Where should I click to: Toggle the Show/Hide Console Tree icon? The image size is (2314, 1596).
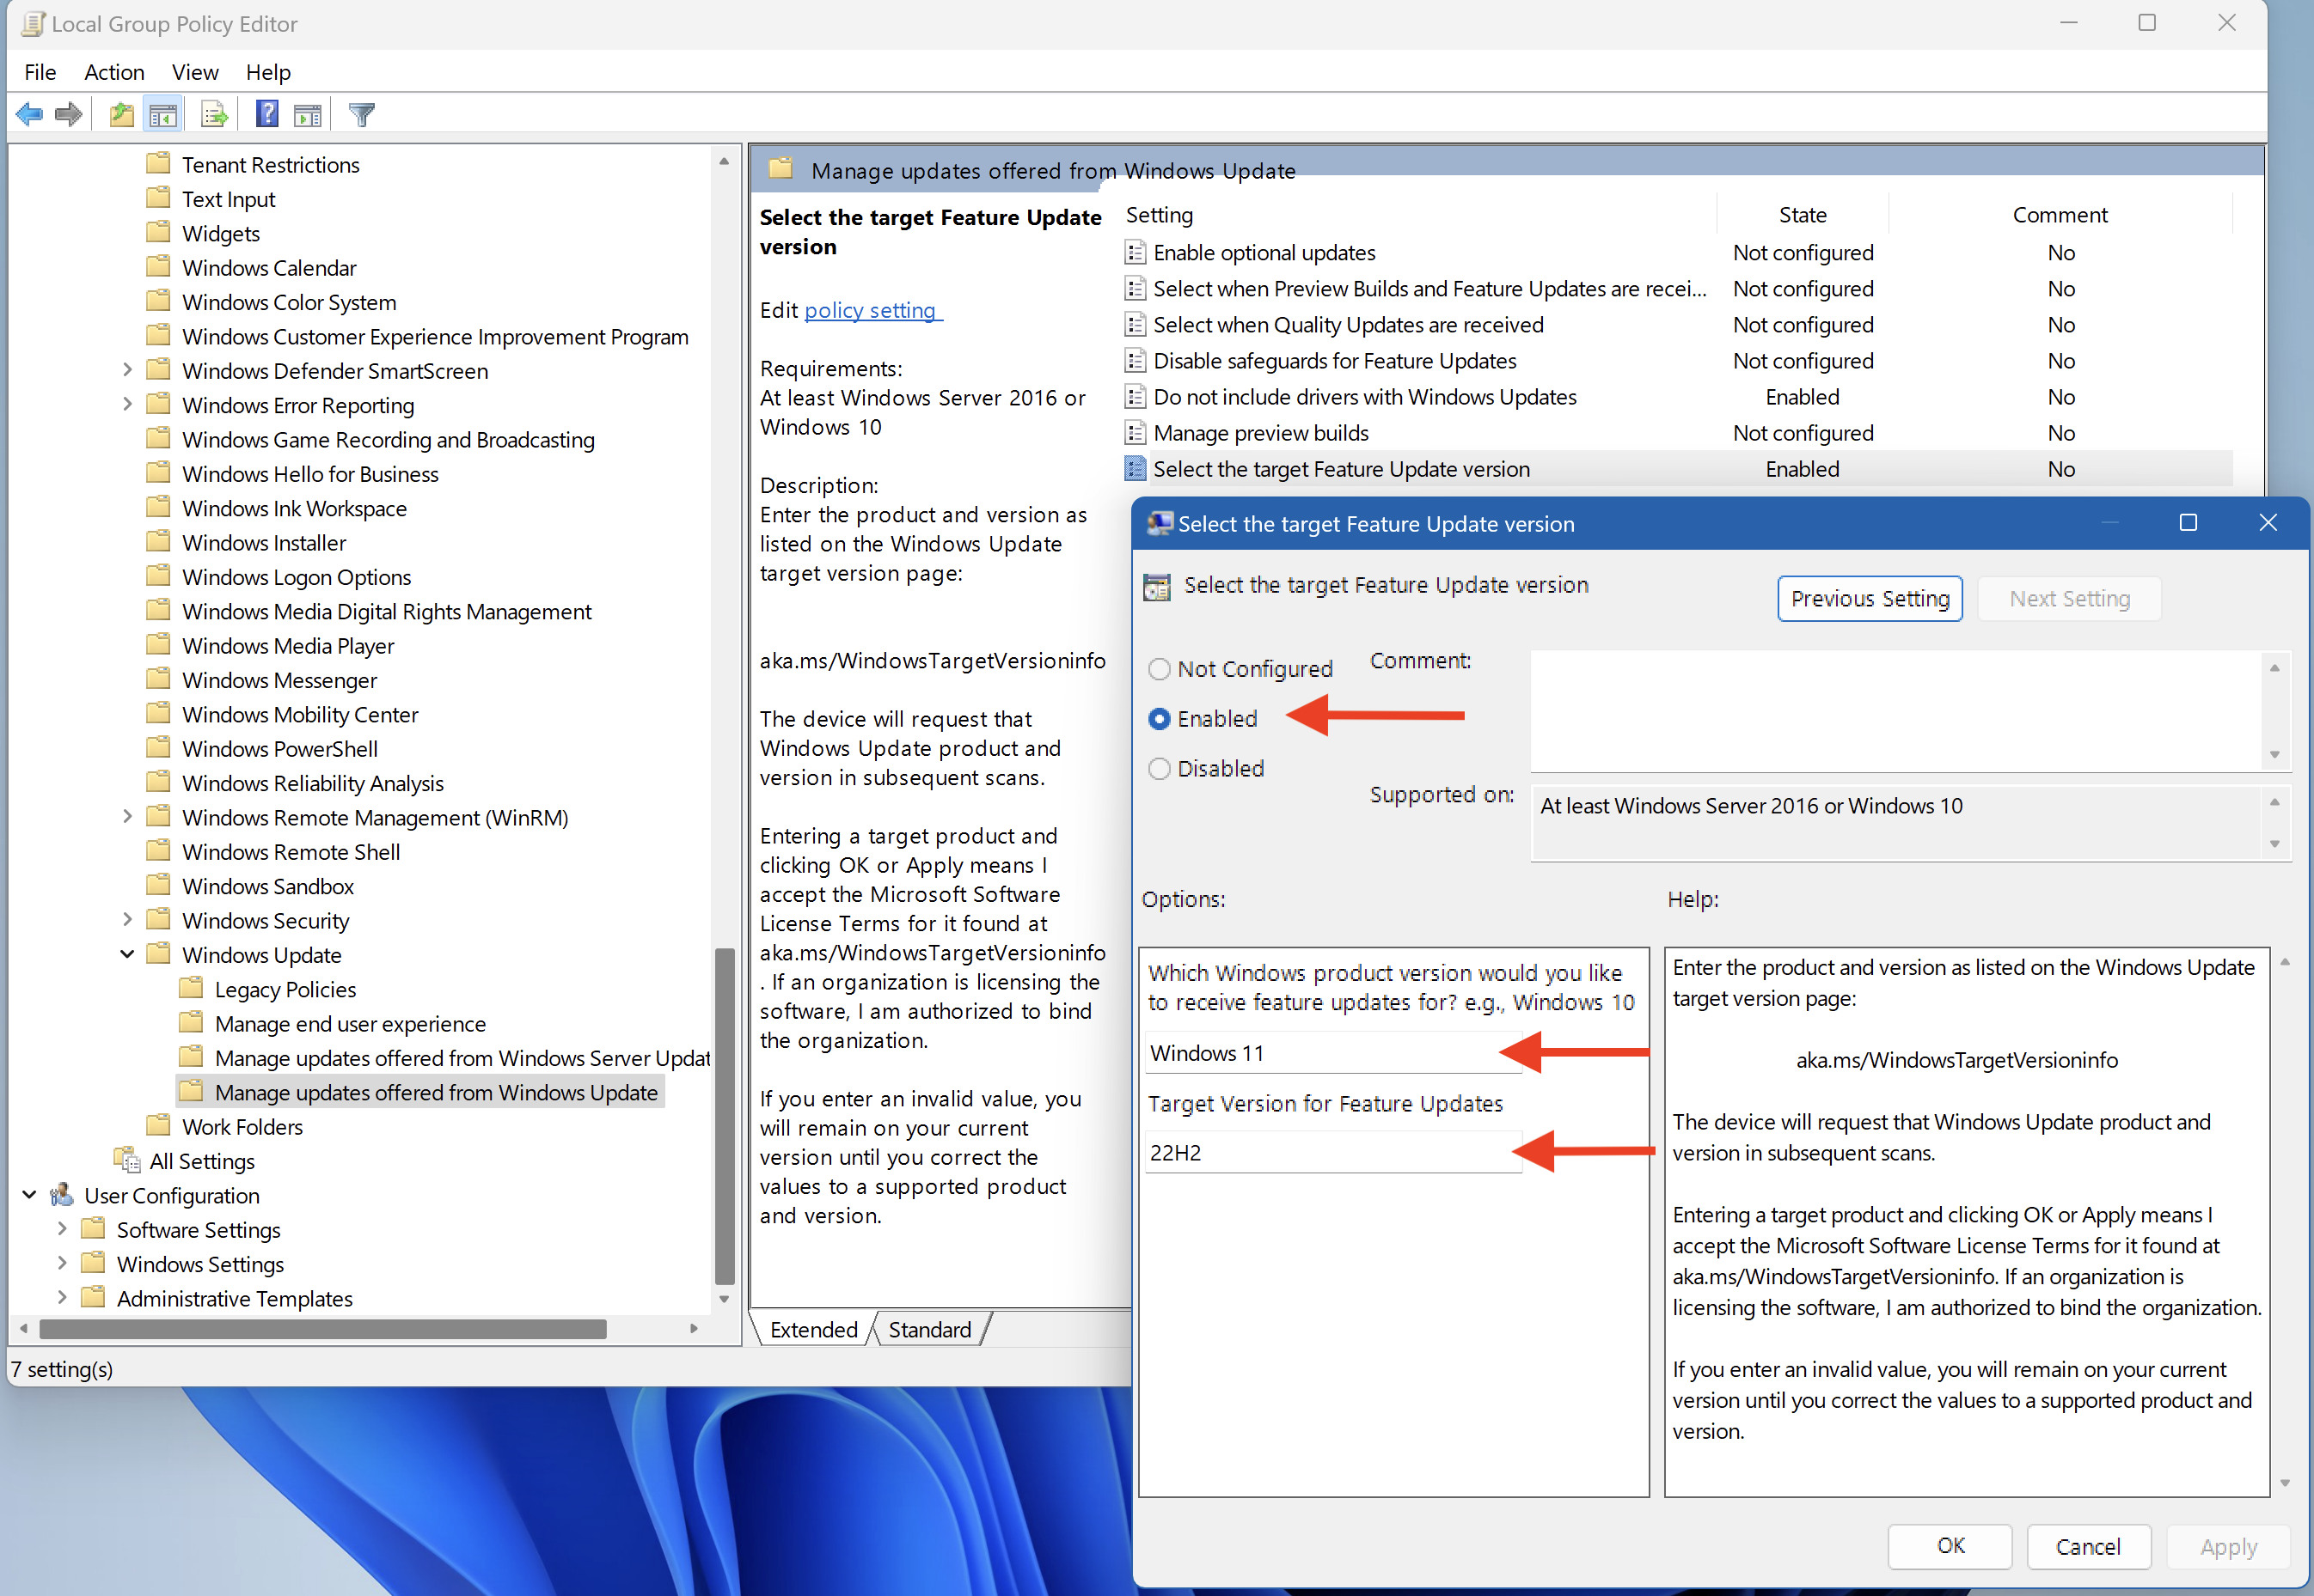click(x=162, y=115)
